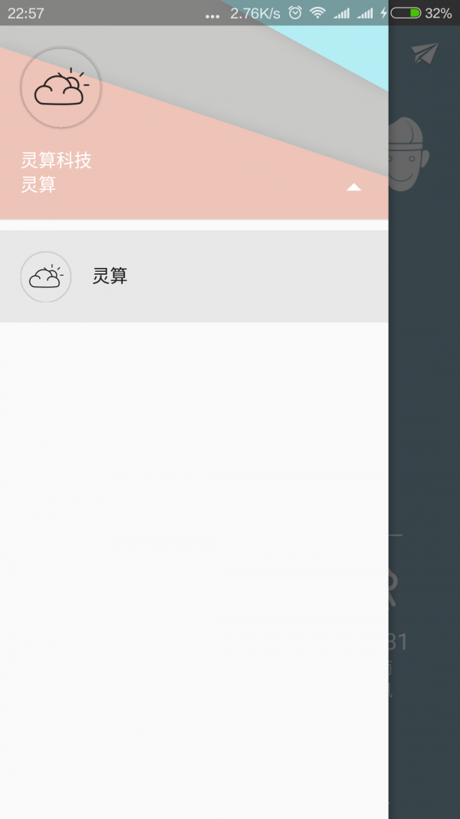Screen dimensions: 460x819
Task: Tap the first cellular signal bars icon
Action: point(342,13)
